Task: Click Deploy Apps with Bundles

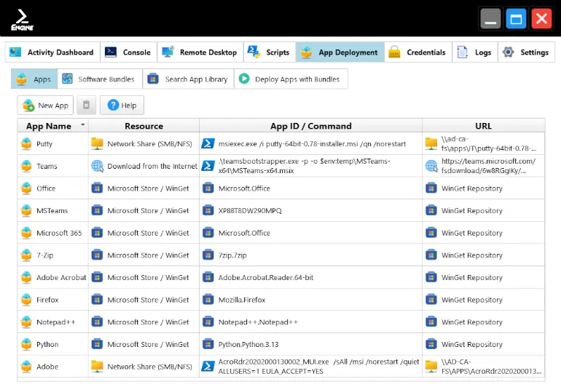Action: click(x=290, y=79)
